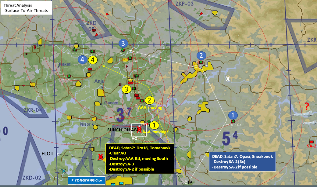Image resolution: width=317 pixels, height=187 pixels.
Task: Click "AAA, moving?" note beside yellow circle 2
Action: (151, 108)
